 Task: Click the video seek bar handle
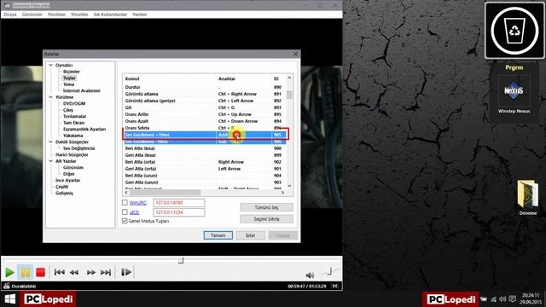(181, 260)
